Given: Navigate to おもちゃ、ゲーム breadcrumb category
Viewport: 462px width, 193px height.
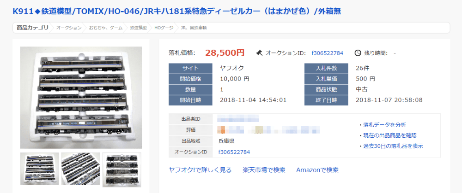Looking at the screenshot, I should coord(106,28).
